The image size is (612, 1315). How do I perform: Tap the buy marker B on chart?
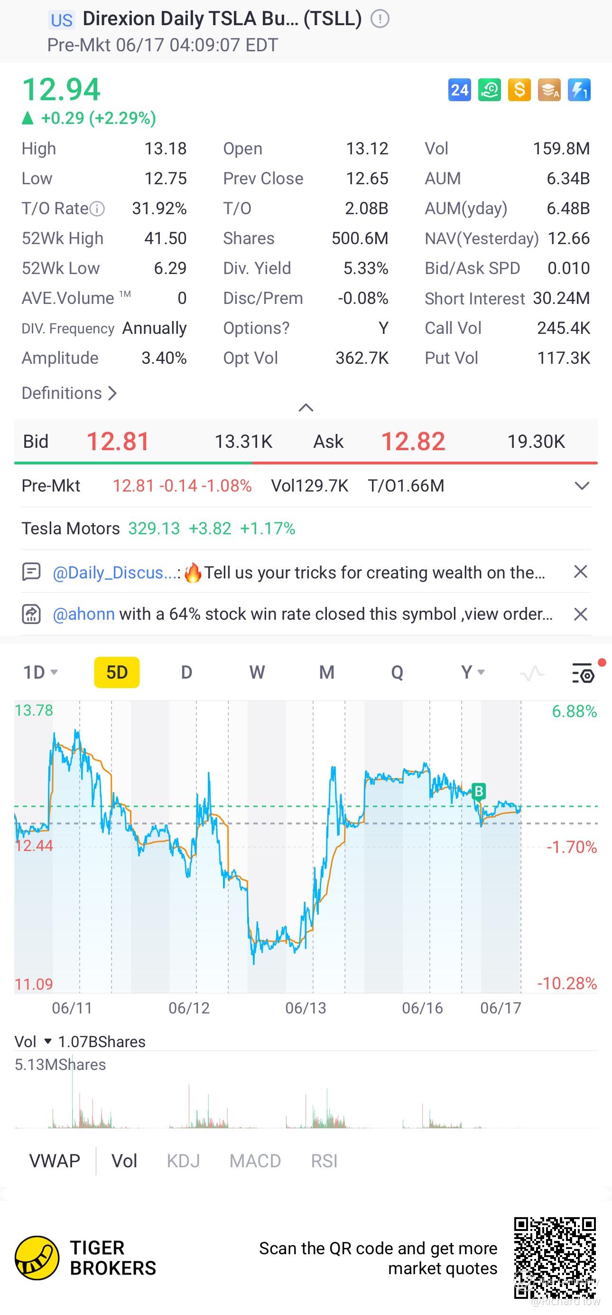pos(478,791)
